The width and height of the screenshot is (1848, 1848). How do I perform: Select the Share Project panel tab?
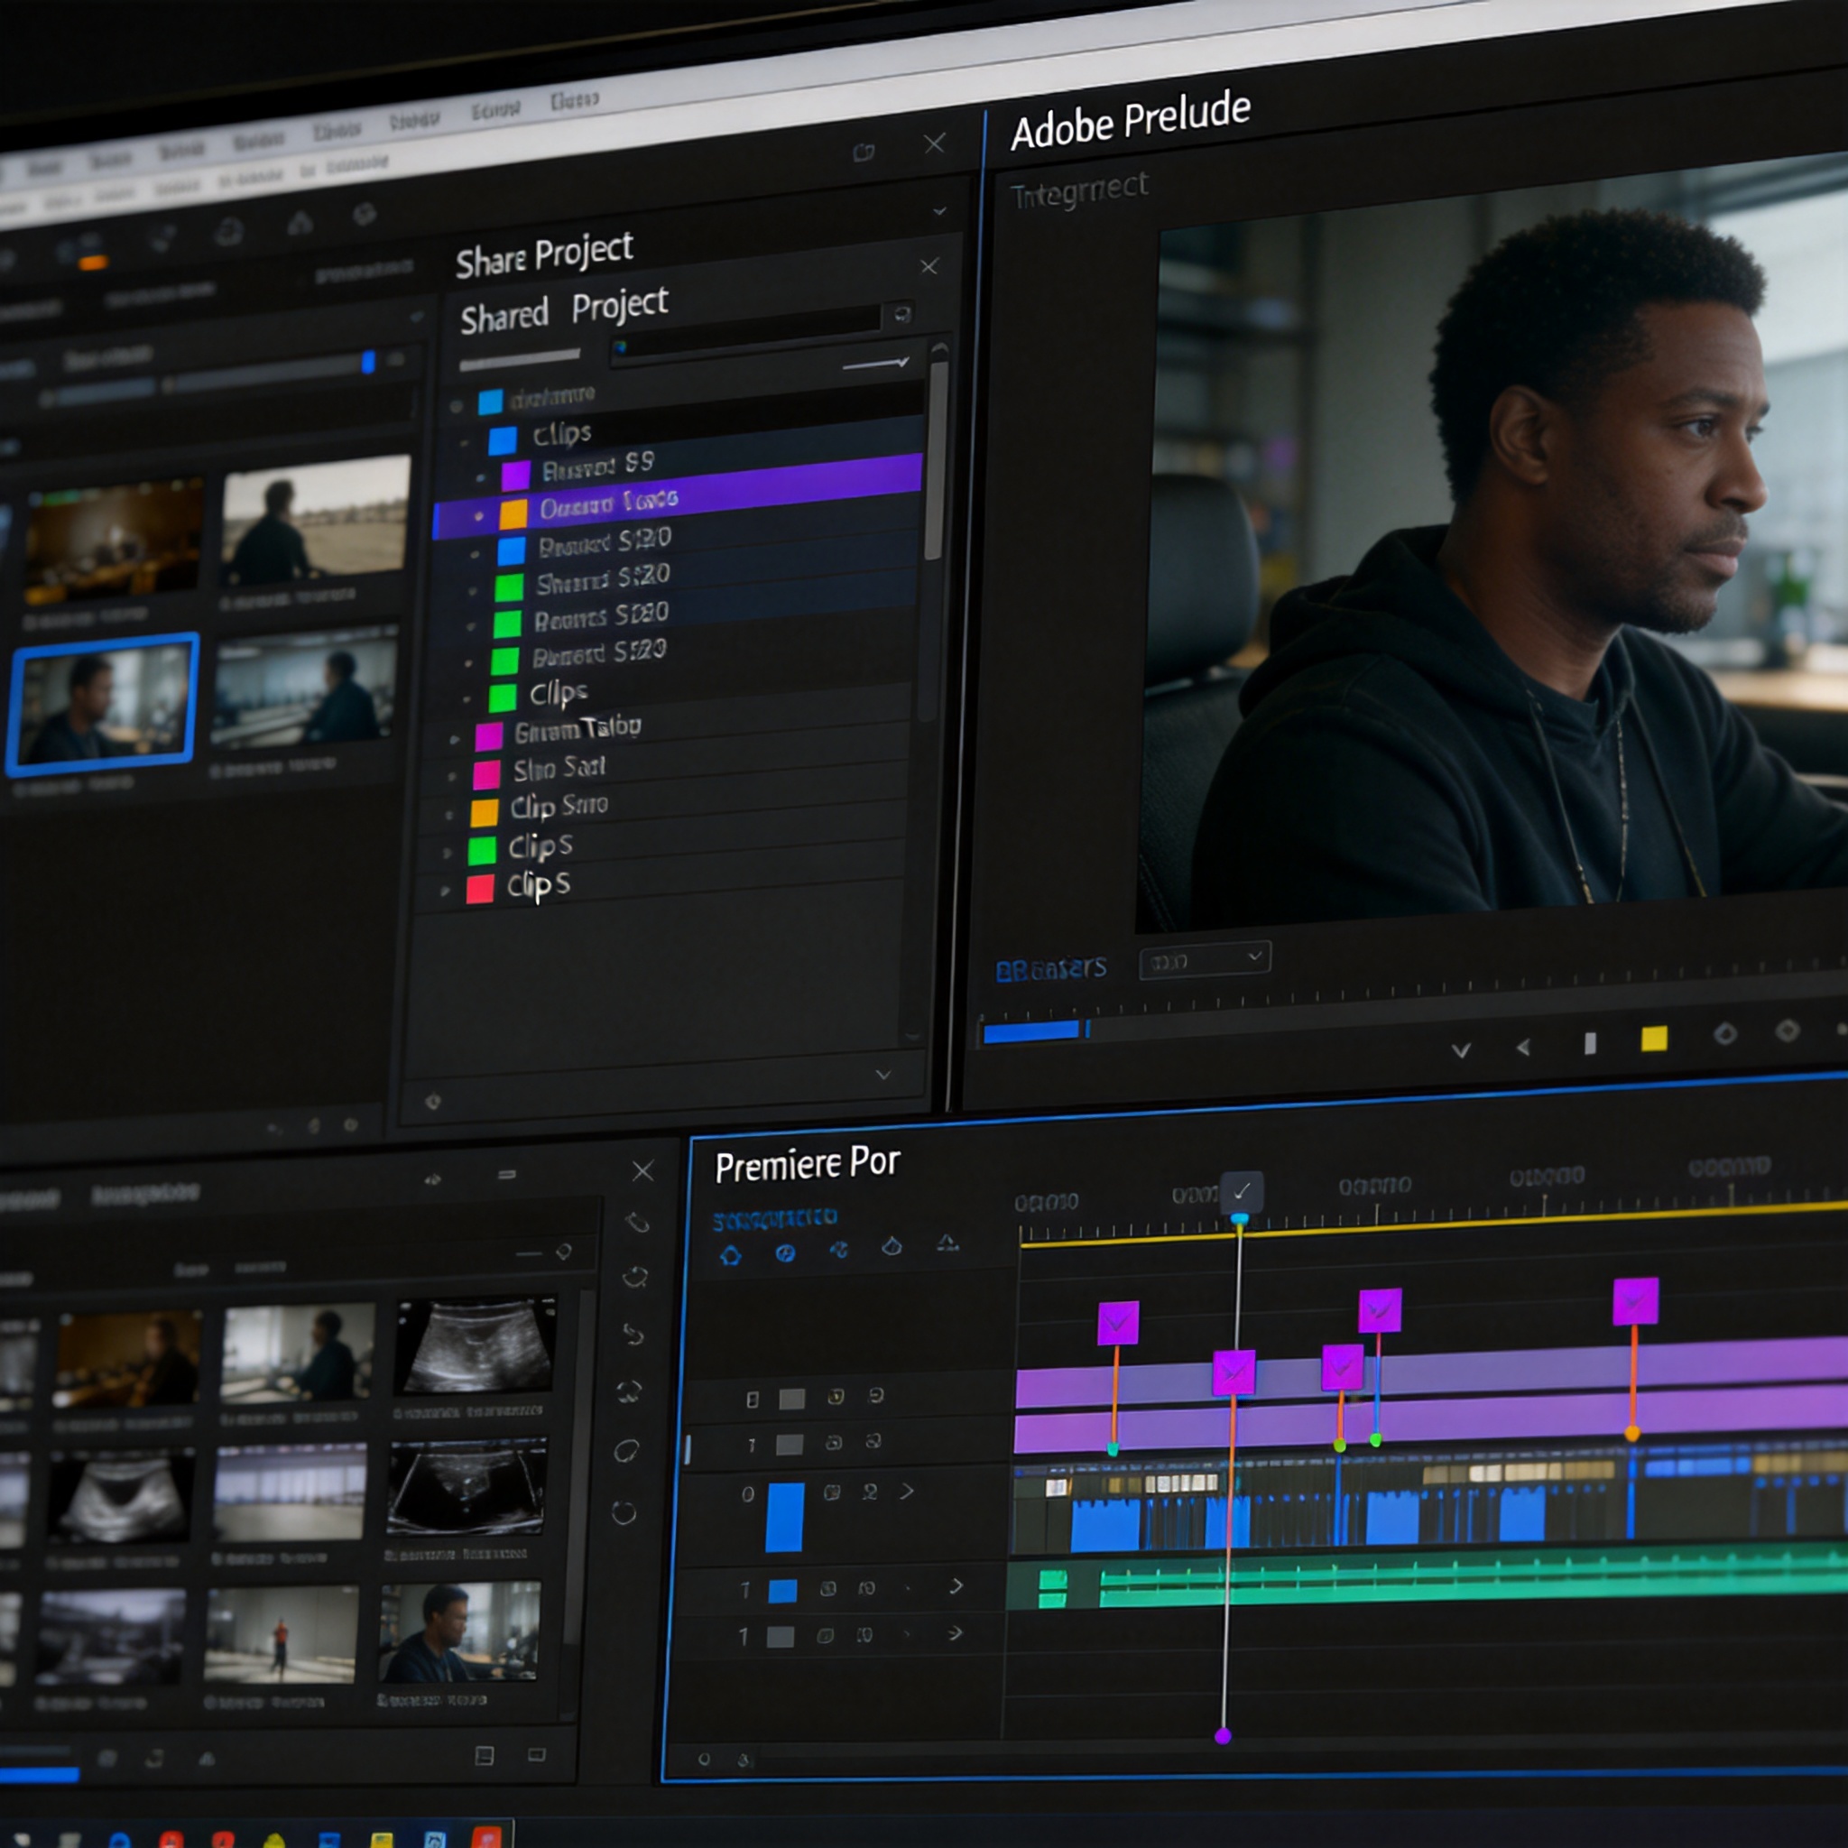(x=543, y=254)
